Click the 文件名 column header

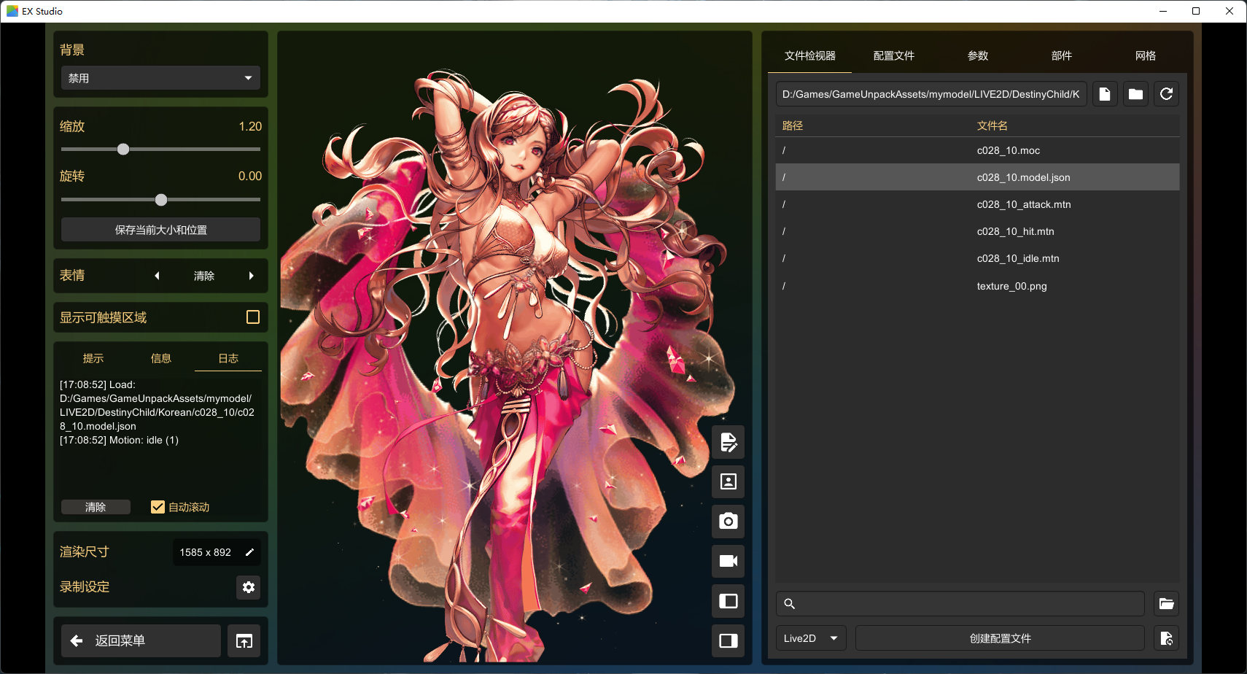click(x=992, y=125)
